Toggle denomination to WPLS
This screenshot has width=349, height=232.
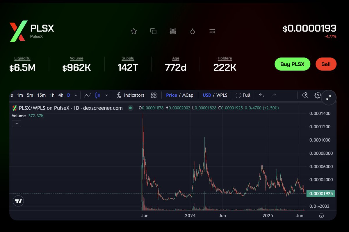(x=222, y=95)
